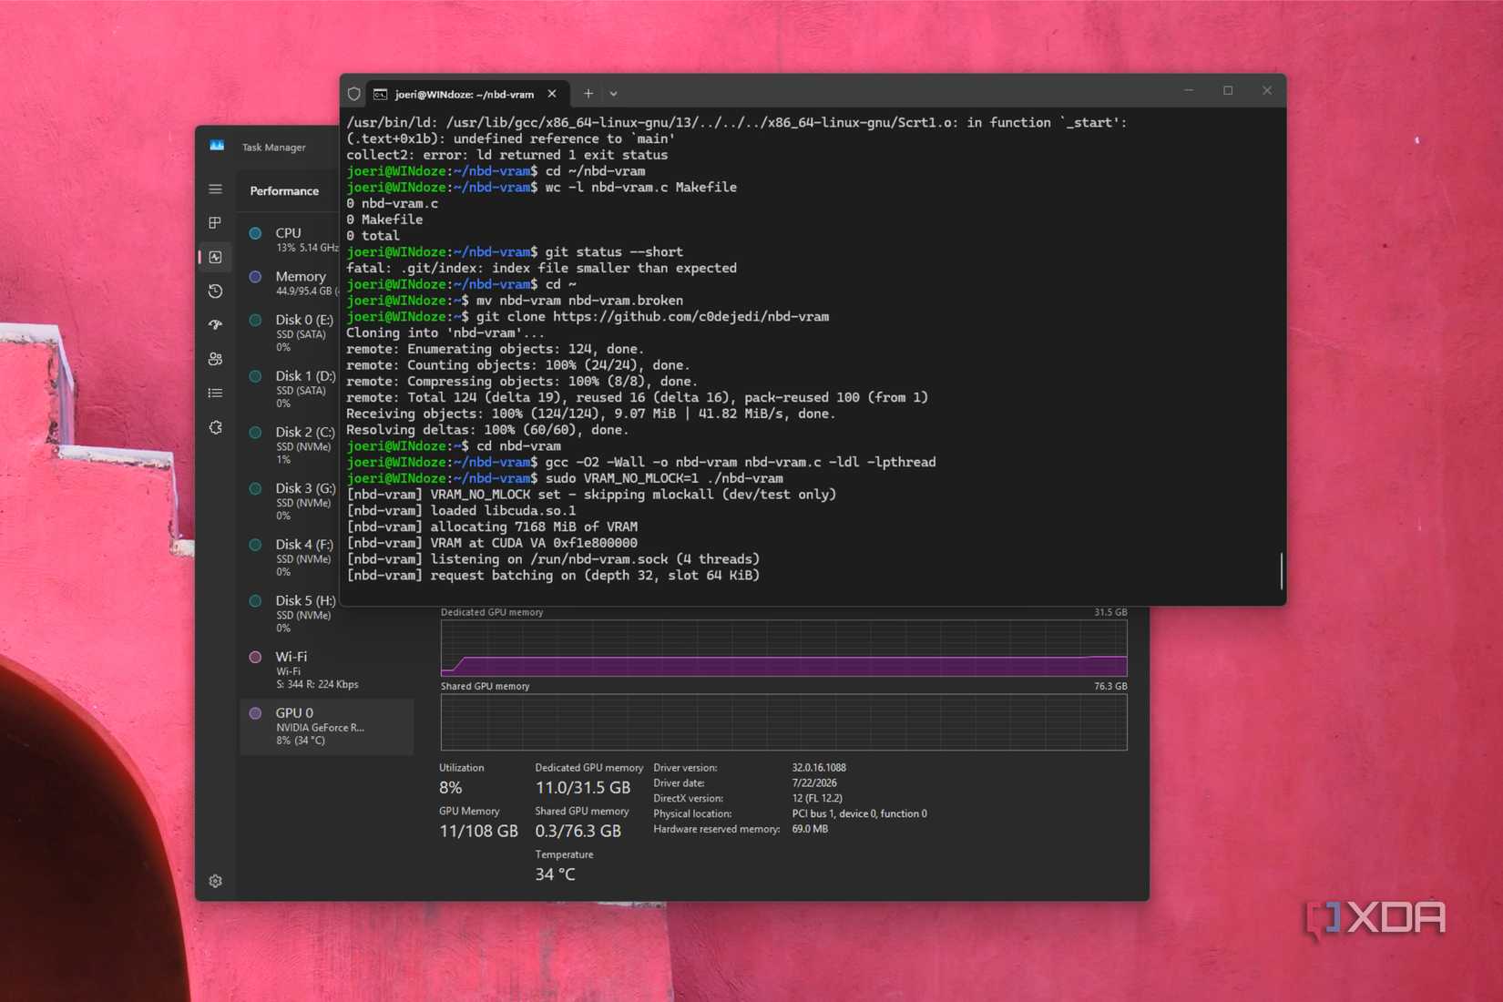The image size is (1503, 1002).
Task: Click the driver version 32.0.16.1088 value
Action: [819, 768]
